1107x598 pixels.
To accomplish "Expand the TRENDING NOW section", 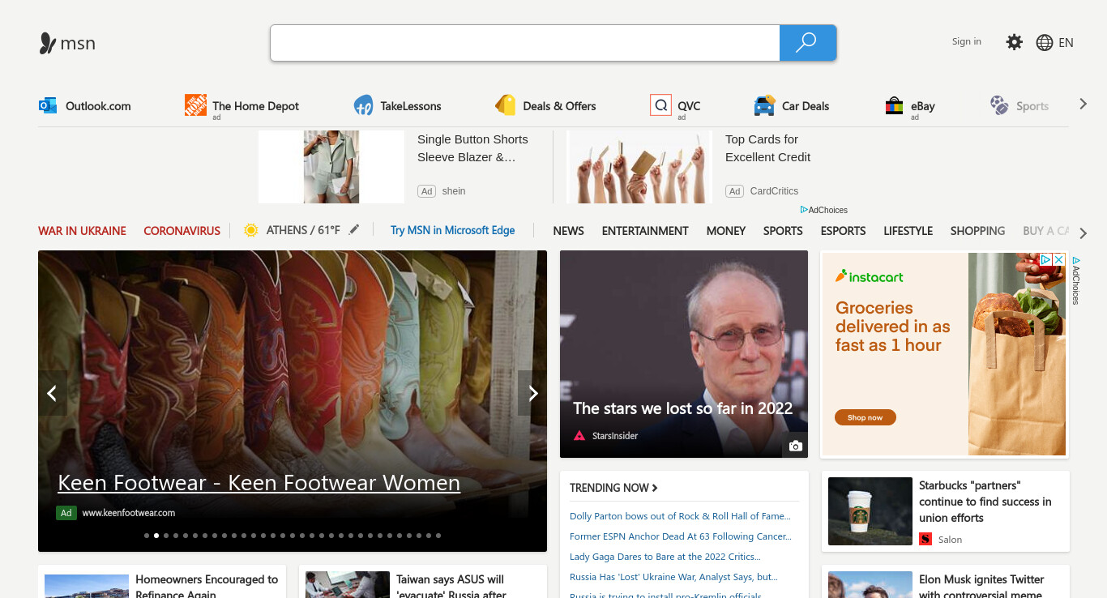I will [x=613, y=488].
